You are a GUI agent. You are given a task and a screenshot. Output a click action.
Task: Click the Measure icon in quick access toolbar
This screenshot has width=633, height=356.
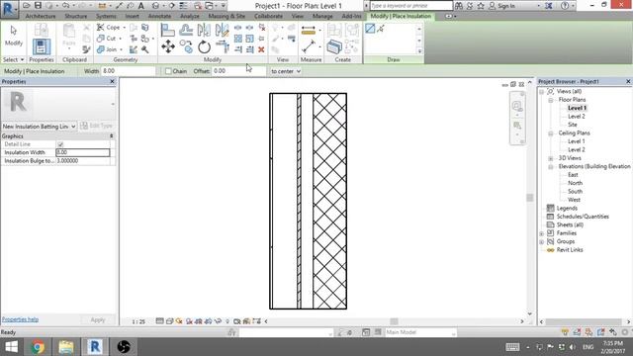pyautogui.click(x=102, y=6)
